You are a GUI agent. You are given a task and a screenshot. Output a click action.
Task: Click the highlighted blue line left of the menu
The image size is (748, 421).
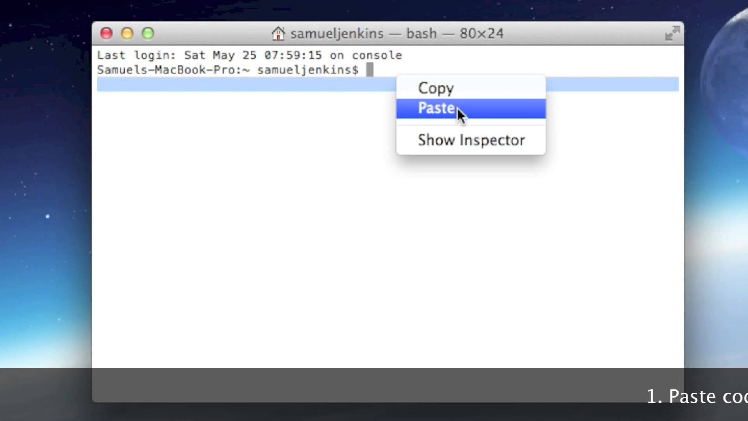(x=245, y=85)
